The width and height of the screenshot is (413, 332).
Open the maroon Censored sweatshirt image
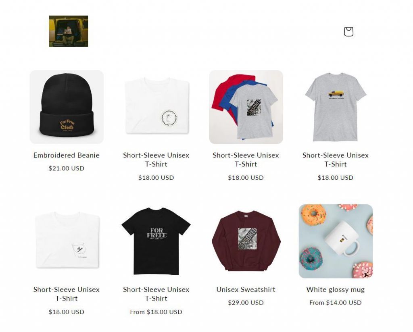tap(246, 241)
